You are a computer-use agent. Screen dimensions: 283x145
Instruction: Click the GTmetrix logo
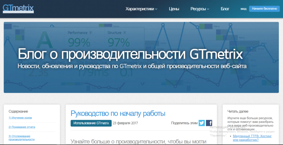[x=18, y=9]
